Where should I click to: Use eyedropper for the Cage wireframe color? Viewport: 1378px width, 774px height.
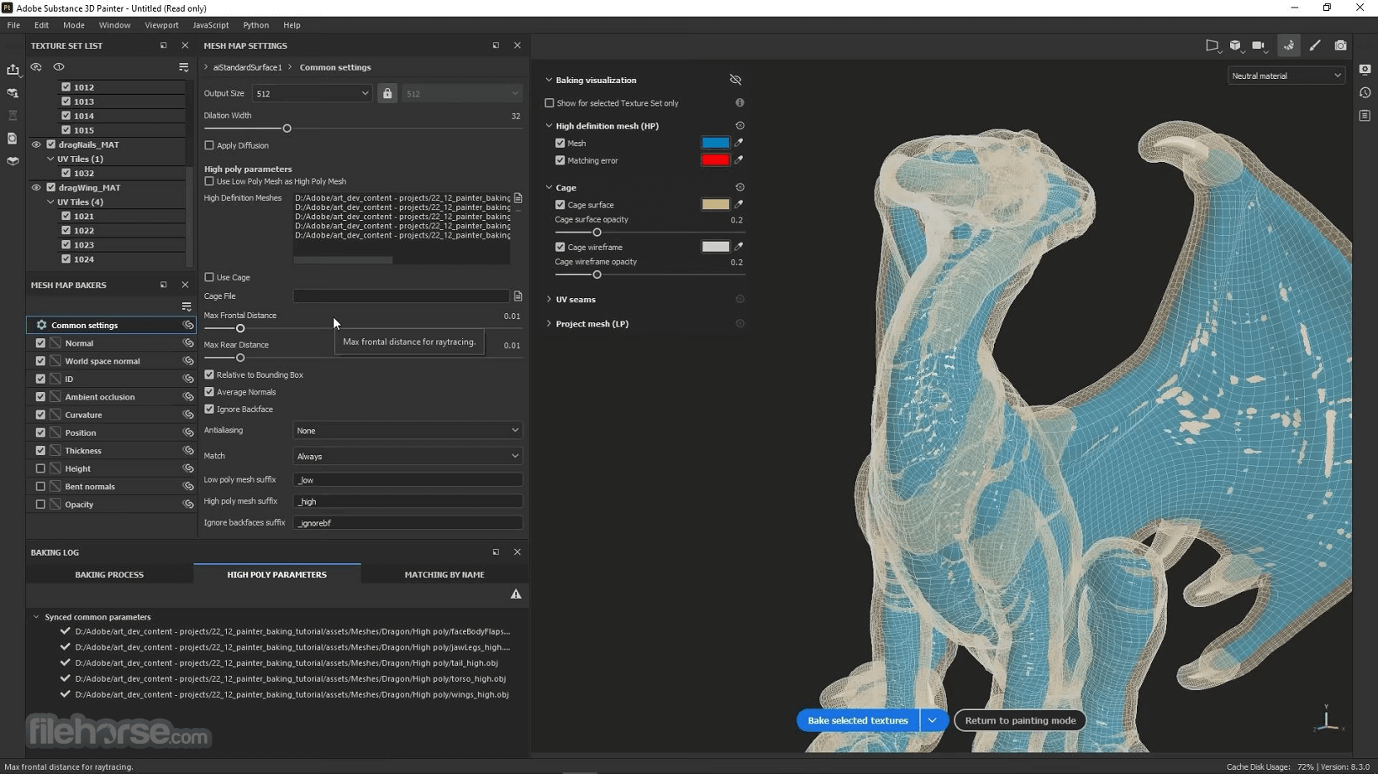coord(739,247)
